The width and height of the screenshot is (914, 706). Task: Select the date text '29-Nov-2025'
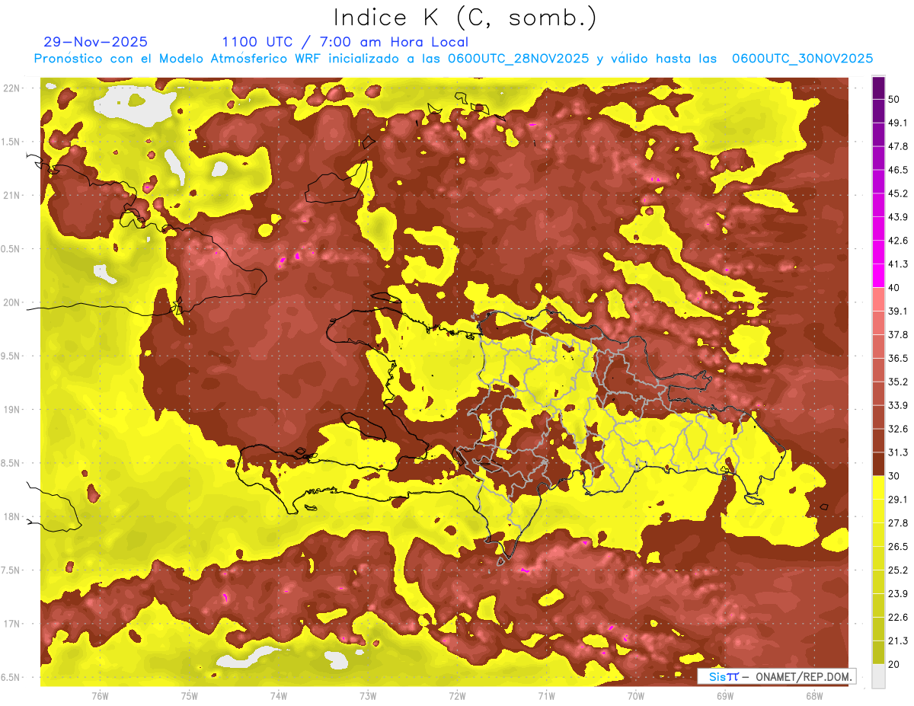(96, 42)
